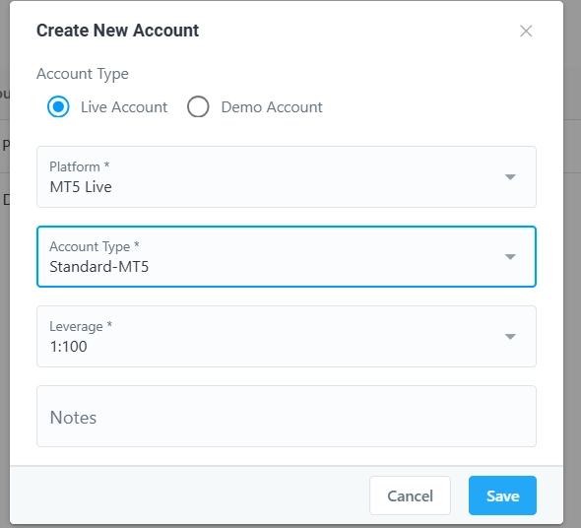Click the Leverage dropdown arrow icon
Screen dimensions: 581x528
pos(510,336)
